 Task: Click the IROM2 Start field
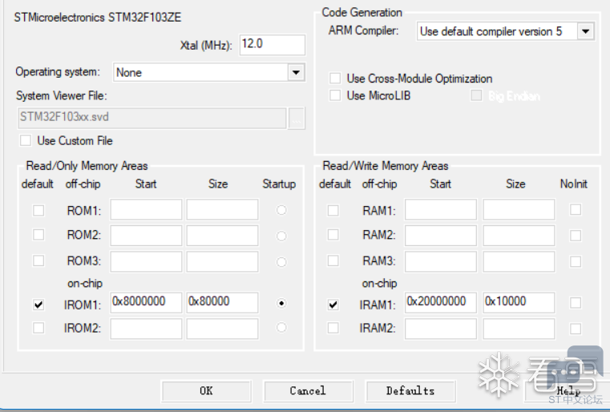point(146,329)
